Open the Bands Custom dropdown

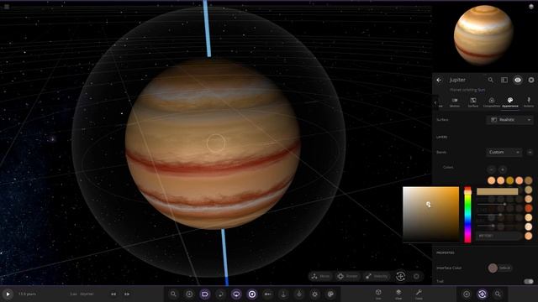click(504, 152)
